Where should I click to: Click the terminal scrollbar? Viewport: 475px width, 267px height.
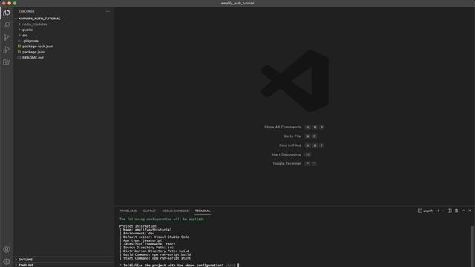coord(472,245)
